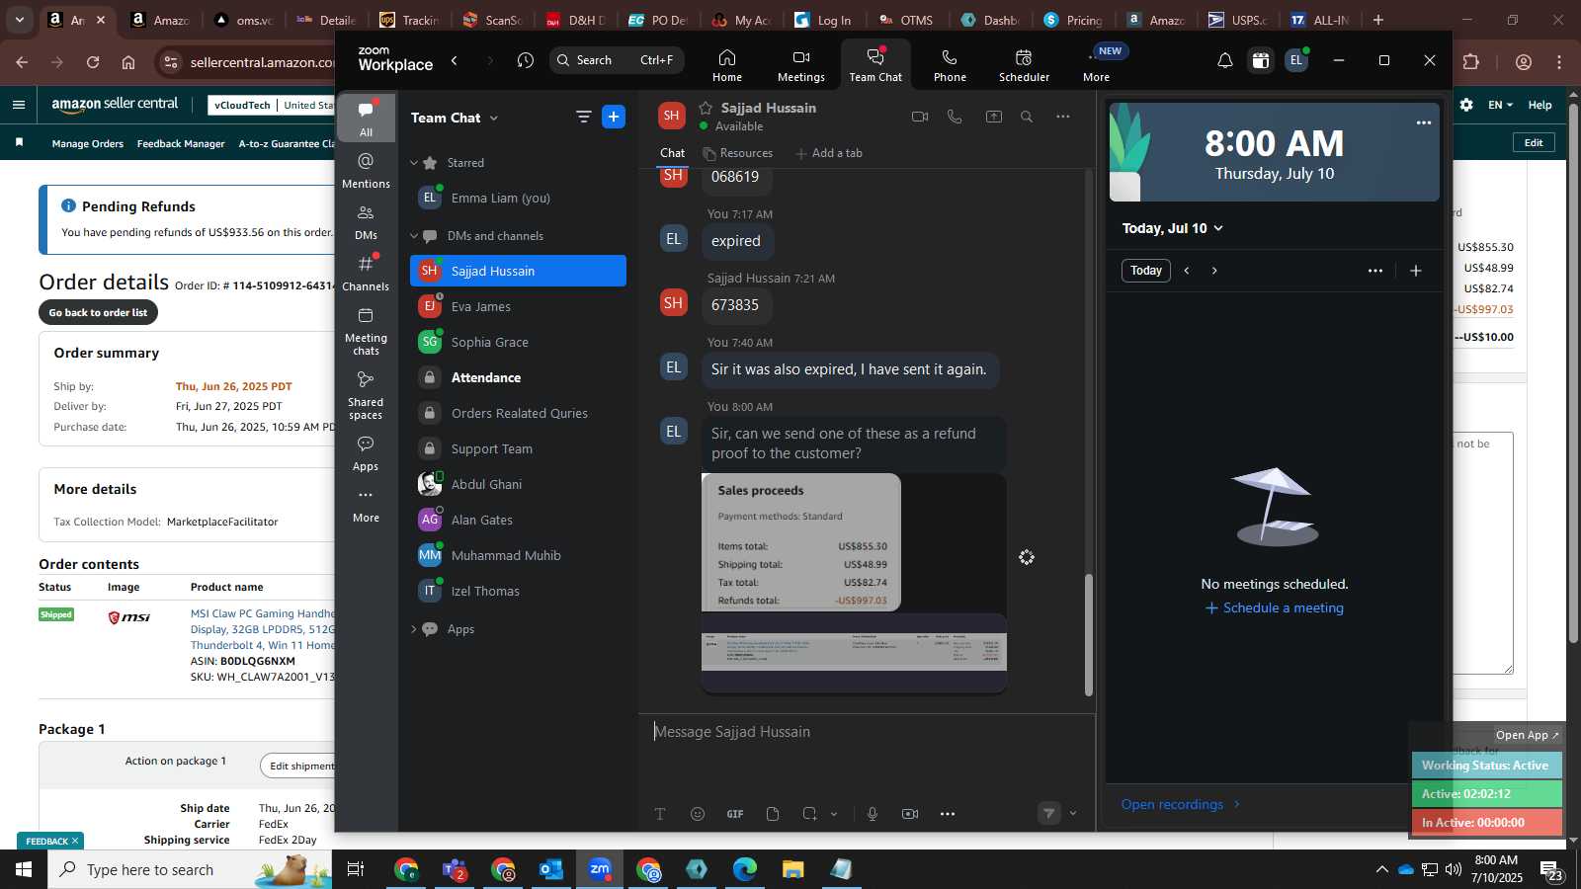Click More dots in Zoom left sidebar
Screen dimensions: 1581x889
pos(366,505)
